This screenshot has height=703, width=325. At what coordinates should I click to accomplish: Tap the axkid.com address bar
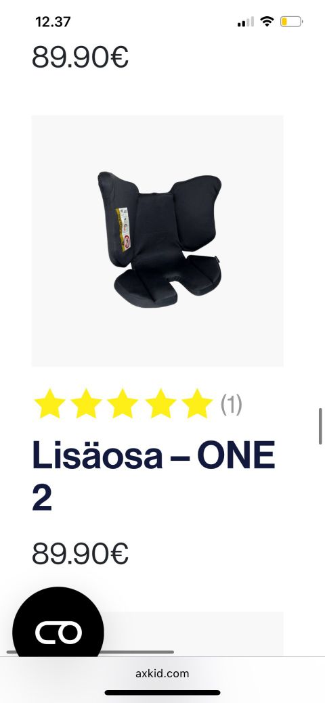tap(162, 673)
